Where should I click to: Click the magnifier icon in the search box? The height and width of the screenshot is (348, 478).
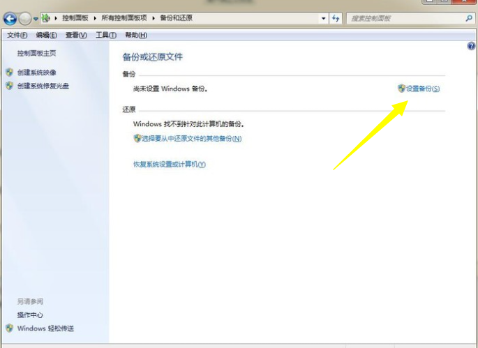coord(468,19)
